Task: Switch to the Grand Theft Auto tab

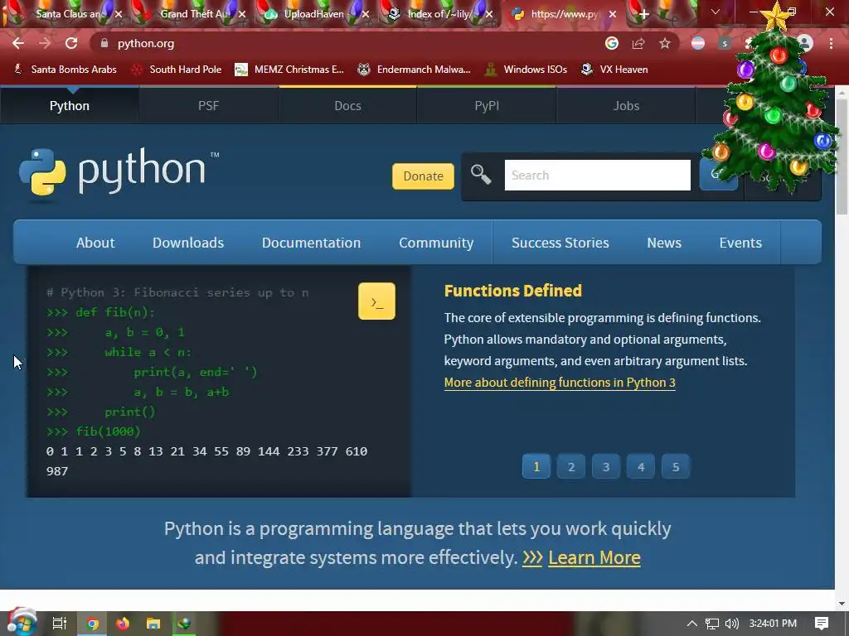Action: click(192, 15)
